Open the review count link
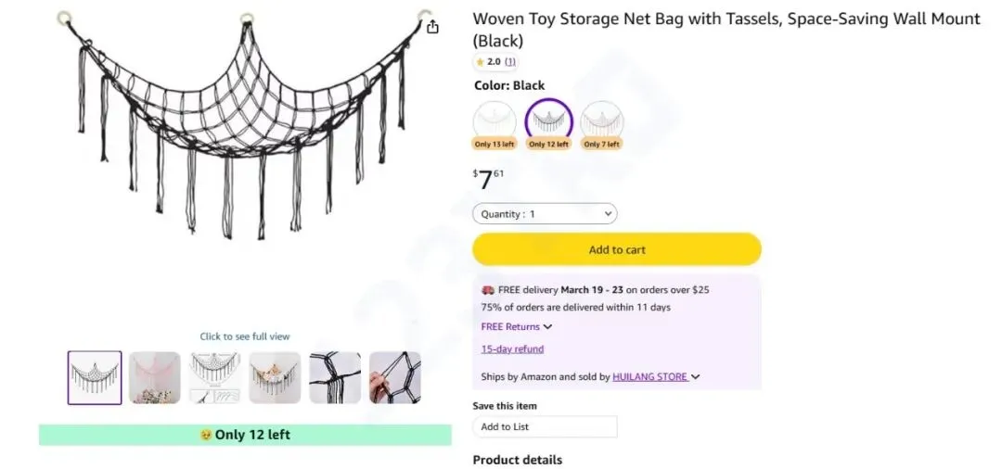 tap(510, 62)
